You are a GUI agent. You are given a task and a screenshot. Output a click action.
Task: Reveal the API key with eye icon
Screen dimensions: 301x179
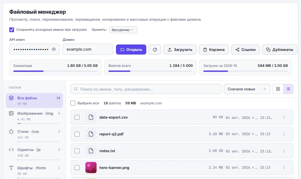click(54, 49)
